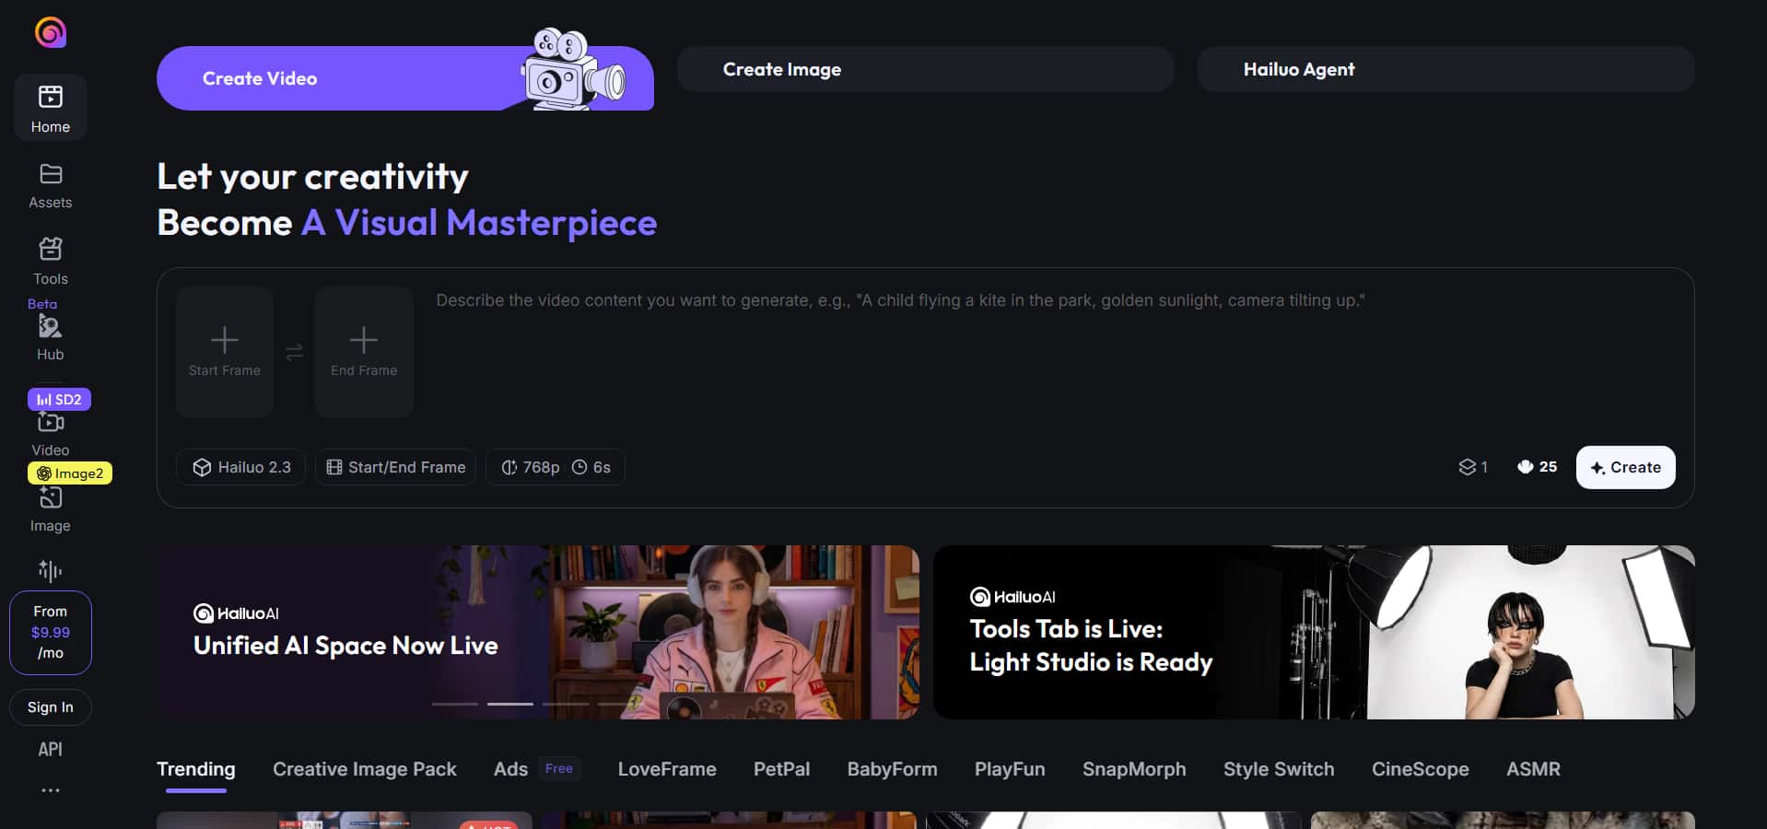
Task: Click the Free badge next to Ads
Action: (x=559, y=768)
